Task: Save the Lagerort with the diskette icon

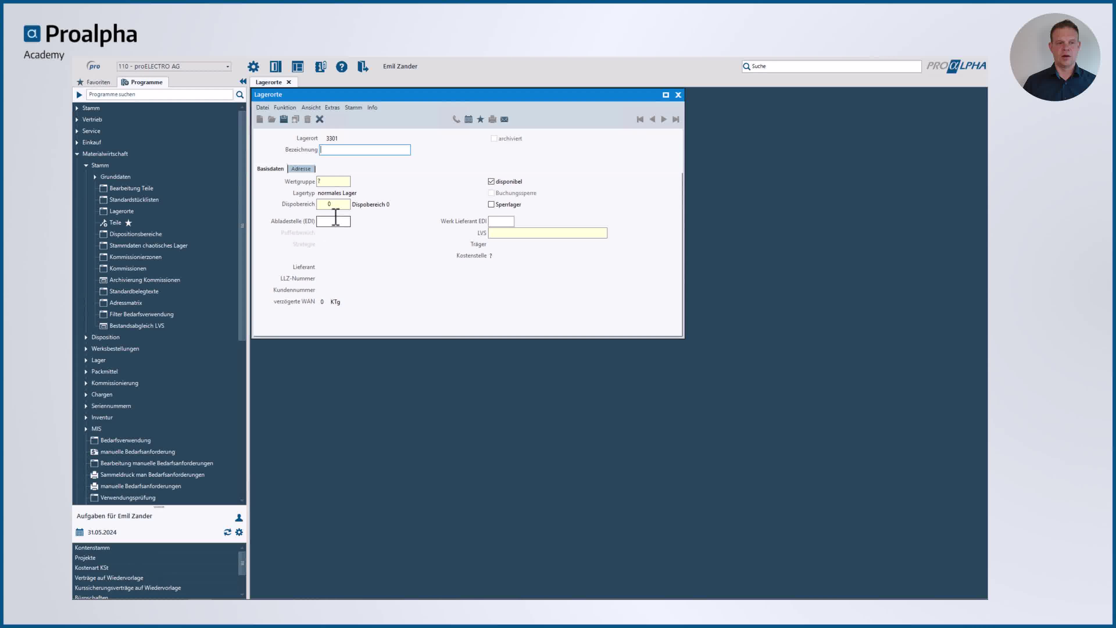Action: 284,119
